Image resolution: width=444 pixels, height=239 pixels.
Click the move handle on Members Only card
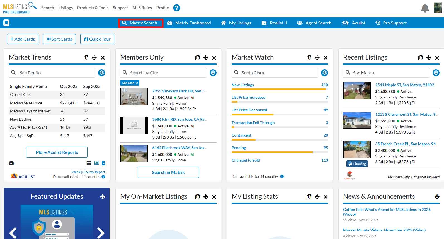tap(206, 58)
